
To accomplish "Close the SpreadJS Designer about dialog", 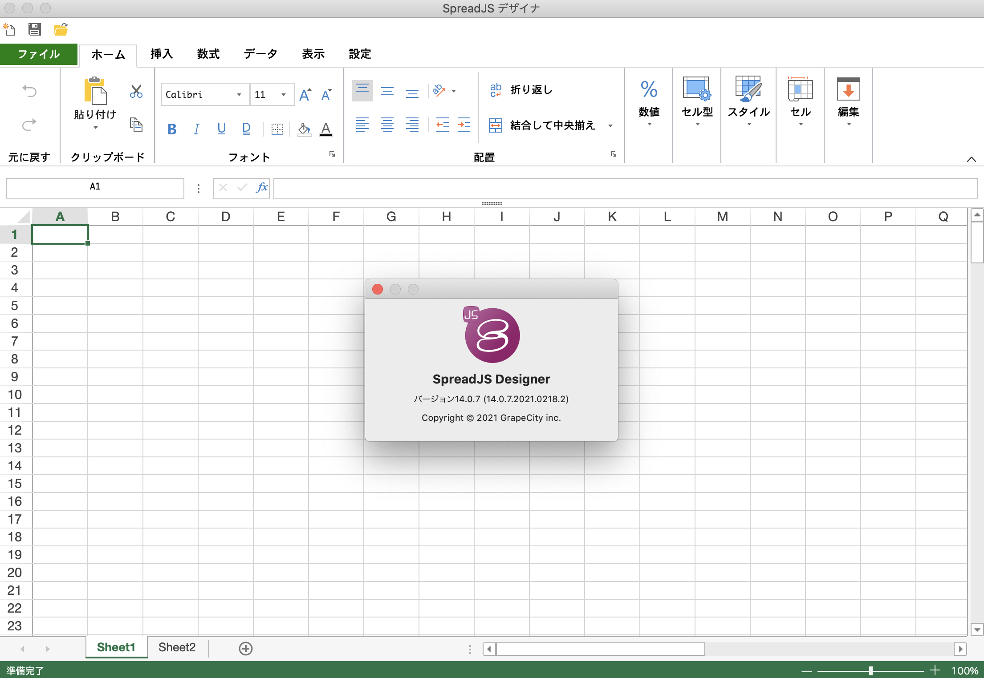I will point(378,289).
